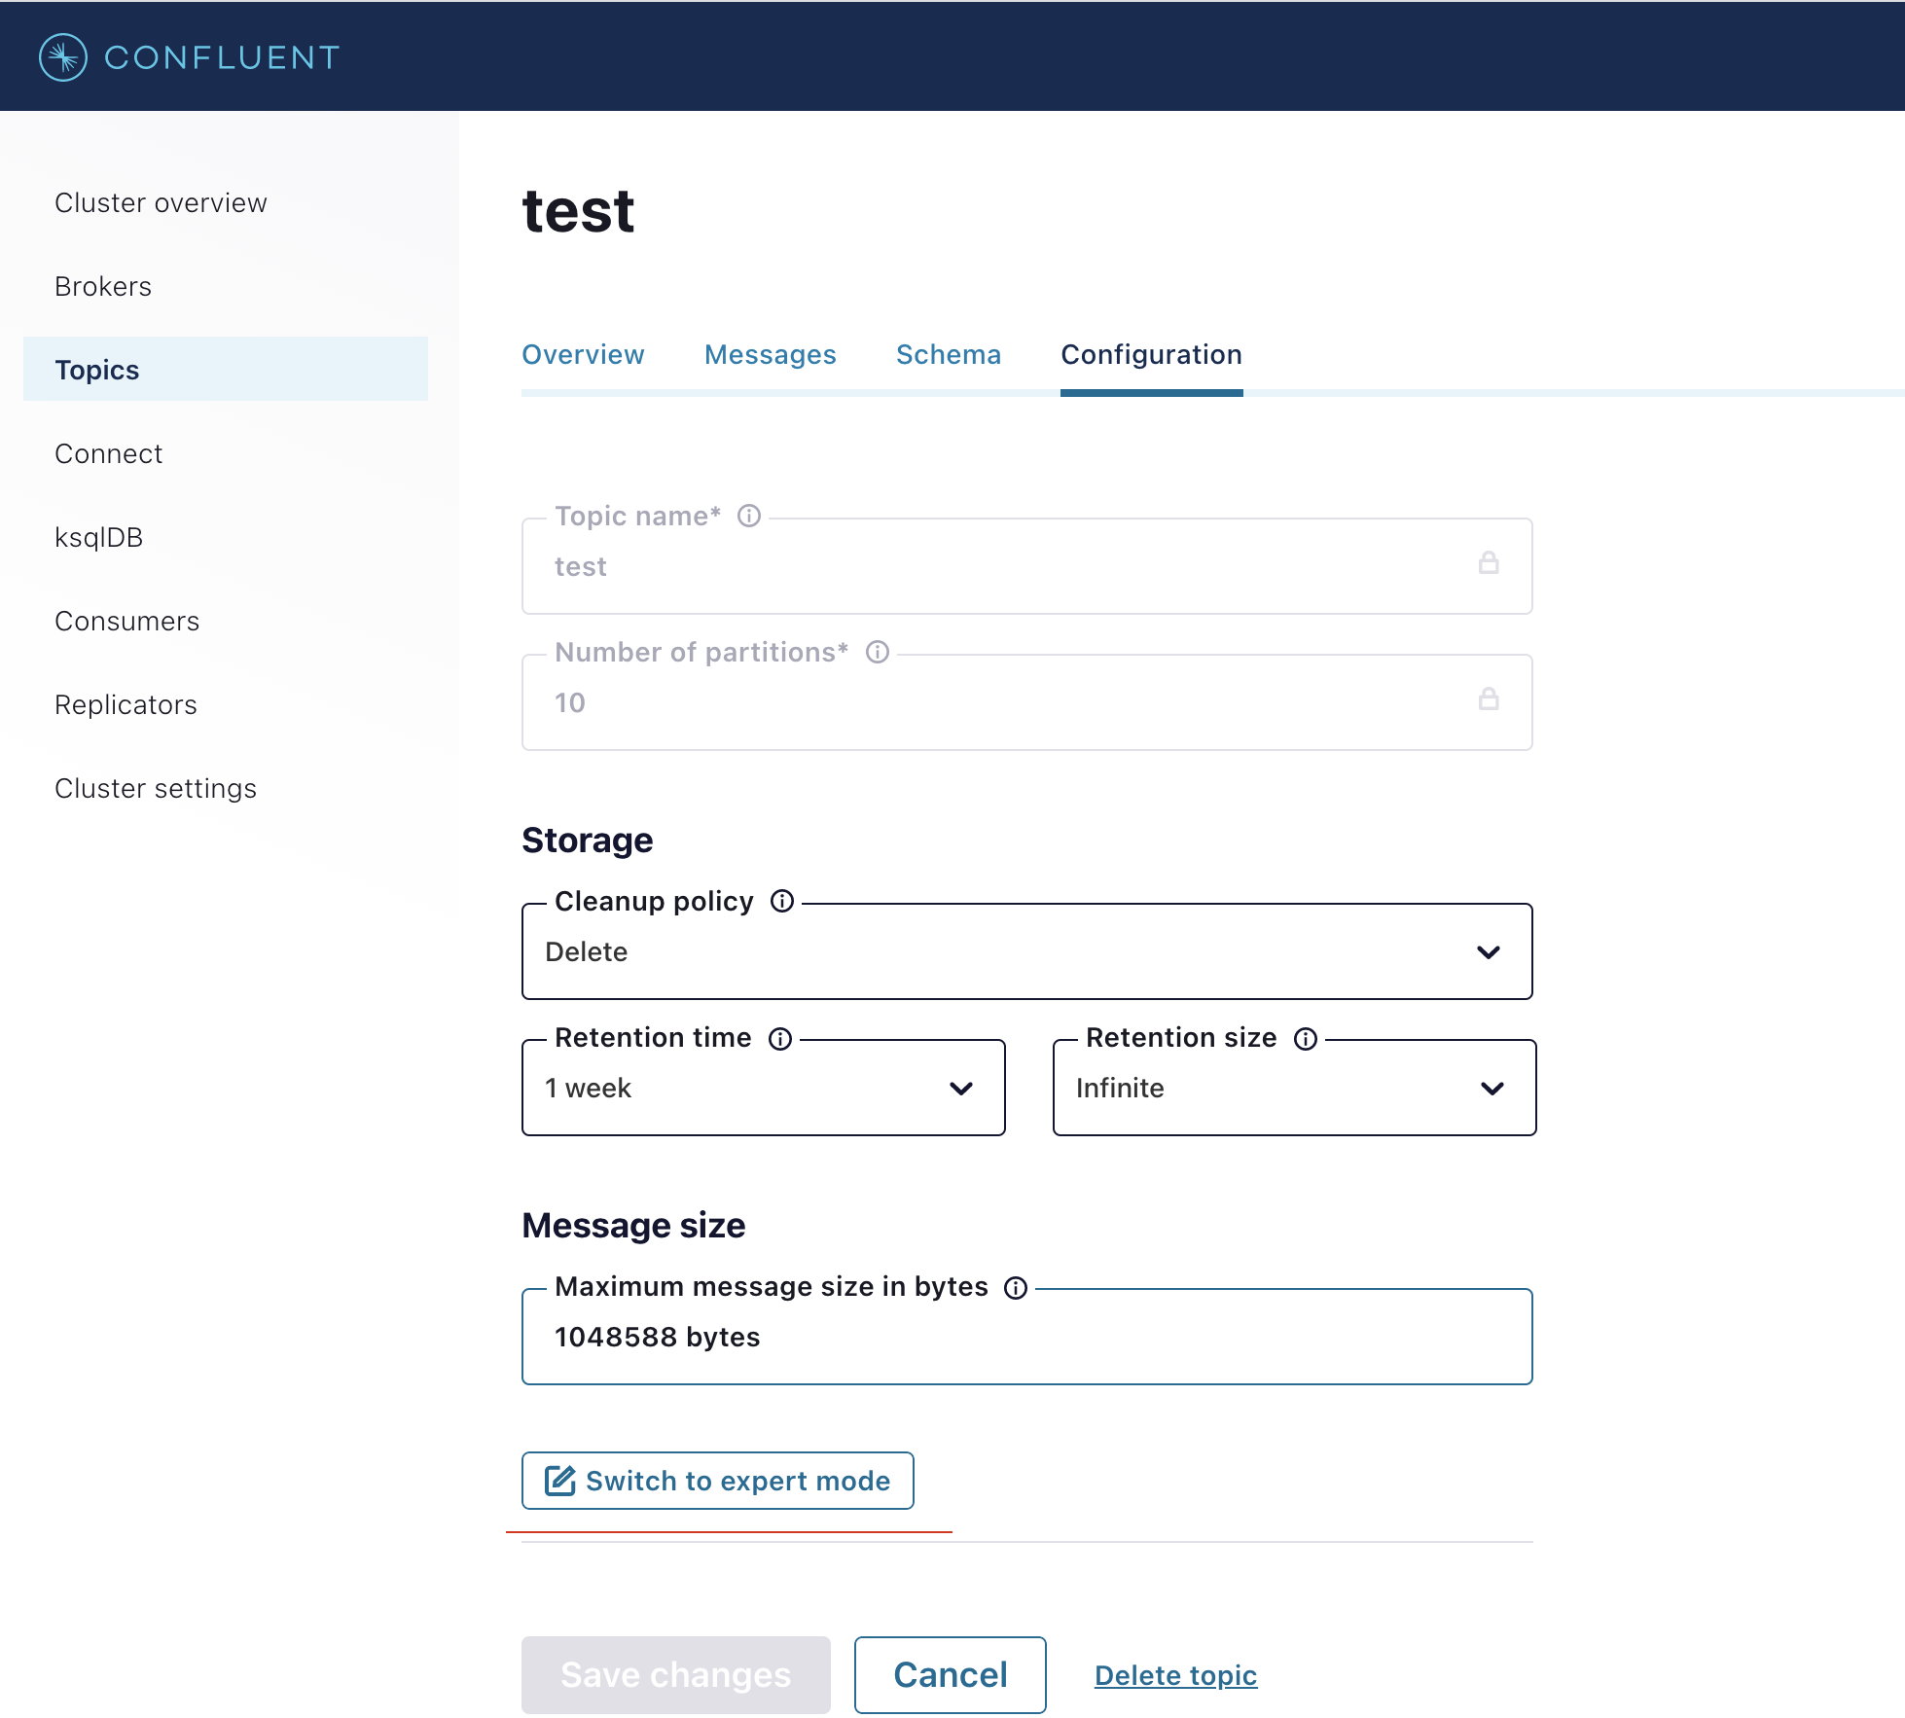Screen dimensions: 1905x1718
Task: Open the Schema tab
Action: 948,355
